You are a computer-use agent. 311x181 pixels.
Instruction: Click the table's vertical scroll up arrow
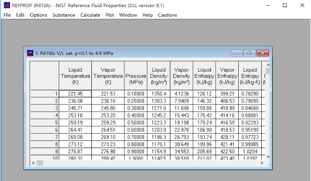point(268,65)
